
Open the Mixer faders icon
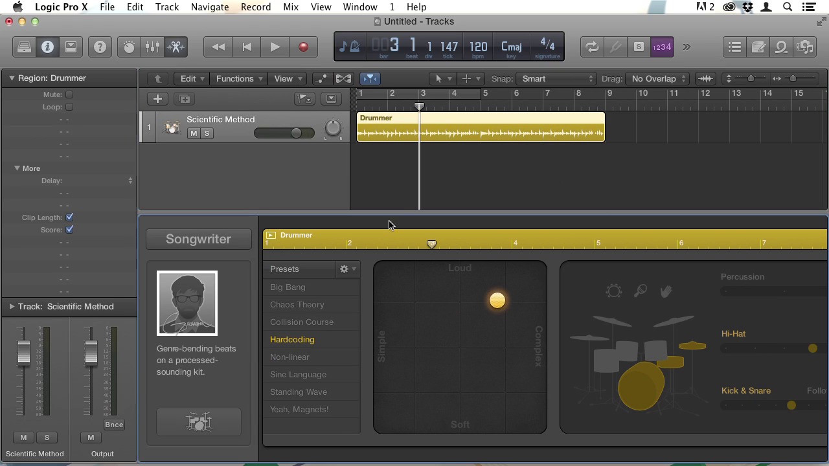152,47
